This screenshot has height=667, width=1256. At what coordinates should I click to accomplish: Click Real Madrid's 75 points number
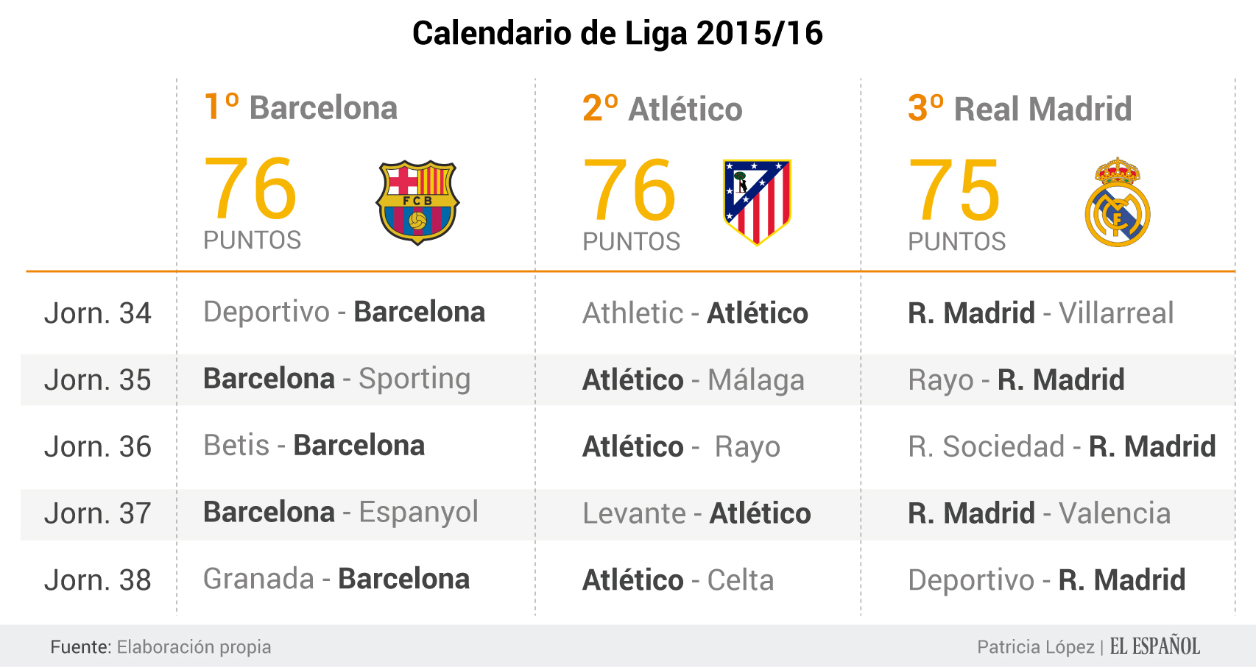[954, 190]
